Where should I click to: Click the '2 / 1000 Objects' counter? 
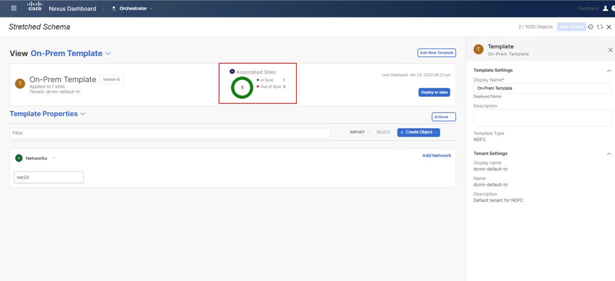(x=536, y=27)
